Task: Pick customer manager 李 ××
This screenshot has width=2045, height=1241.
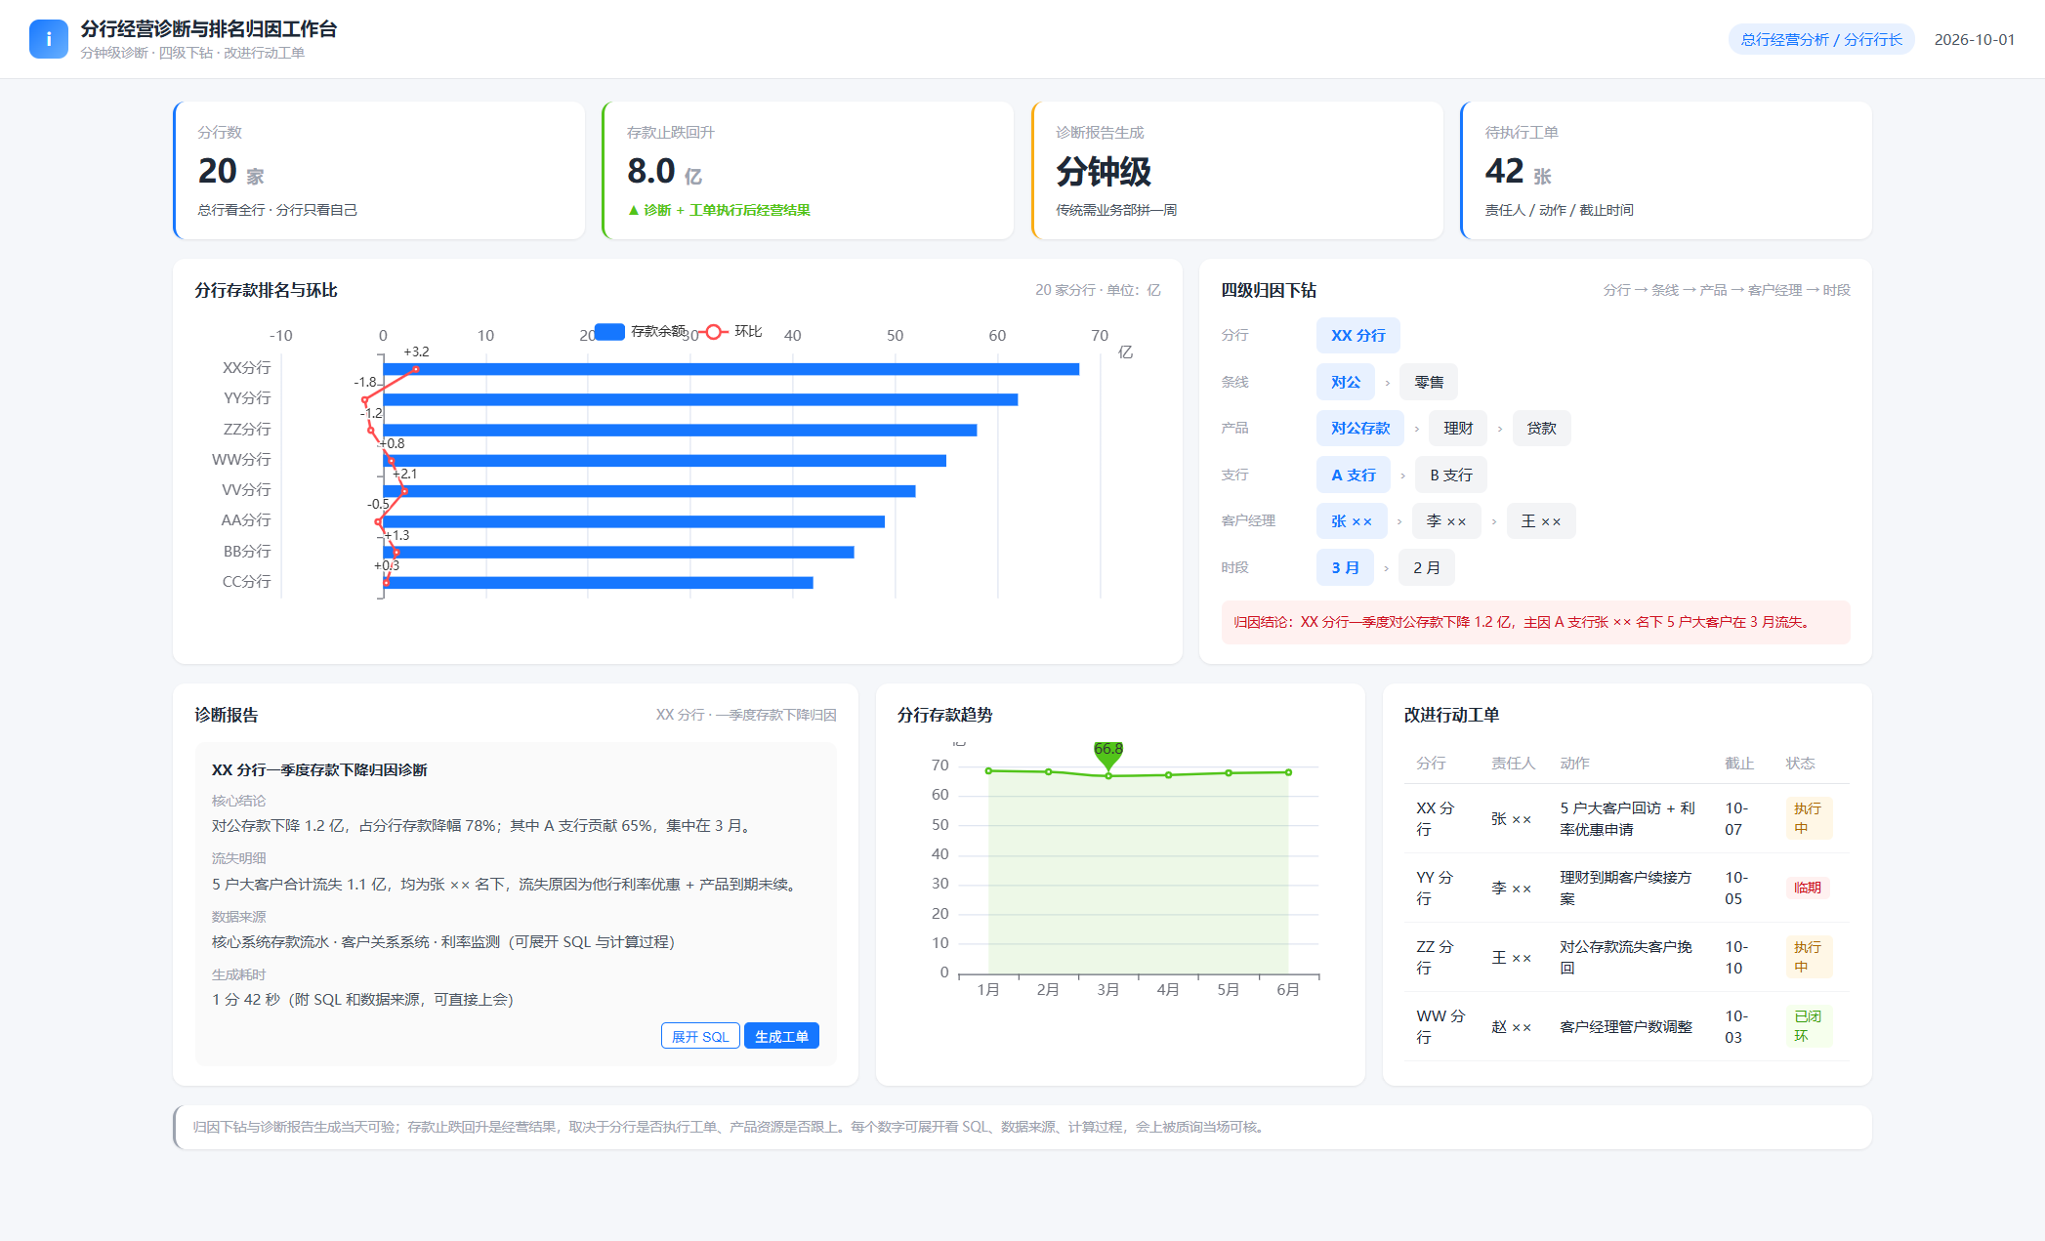Action: click(x=1446, y=521)
